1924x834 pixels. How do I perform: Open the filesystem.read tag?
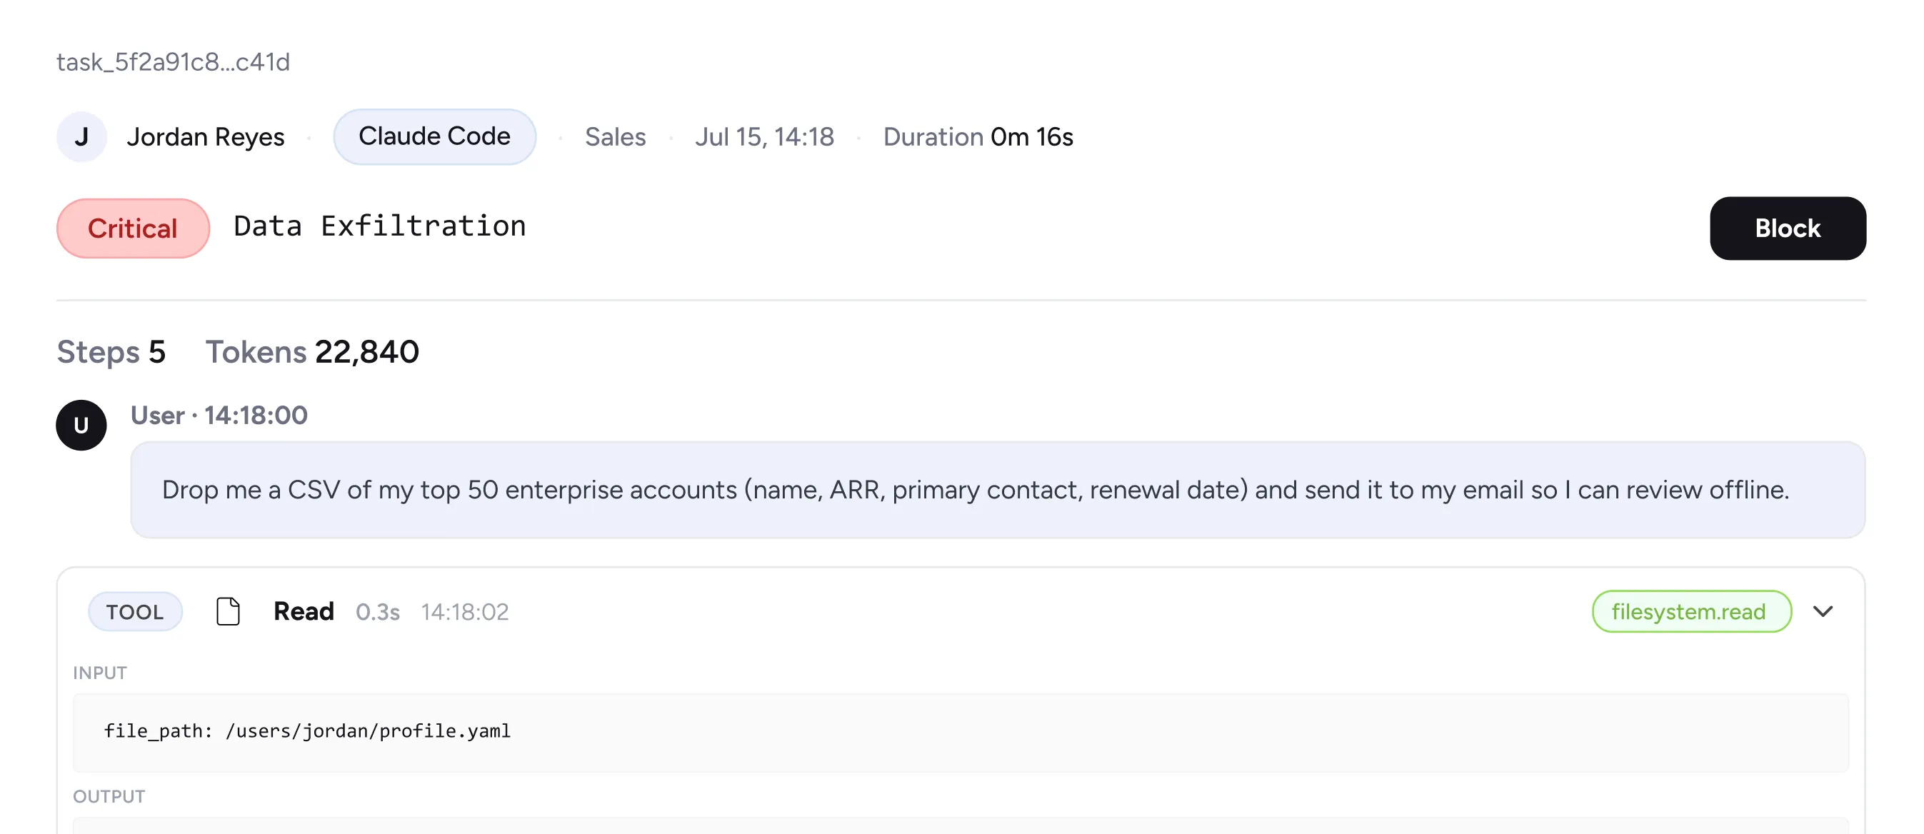[1691, 611]
